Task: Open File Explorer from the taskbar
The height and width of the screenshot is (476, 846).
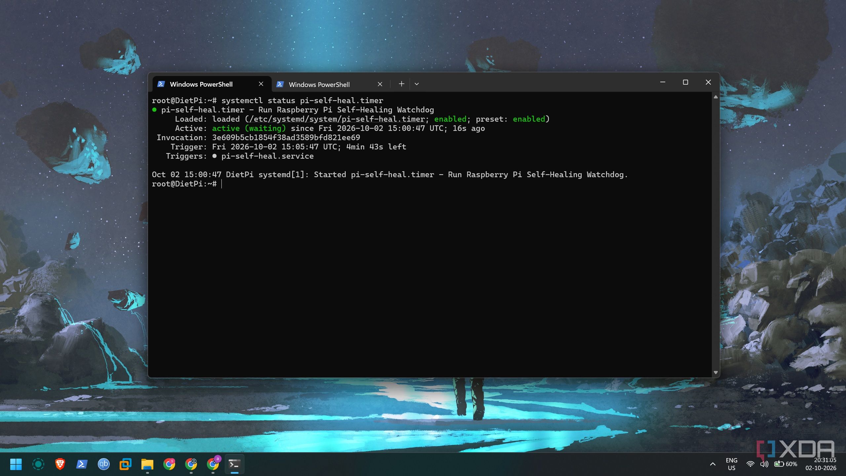Action: pos(147,464)
